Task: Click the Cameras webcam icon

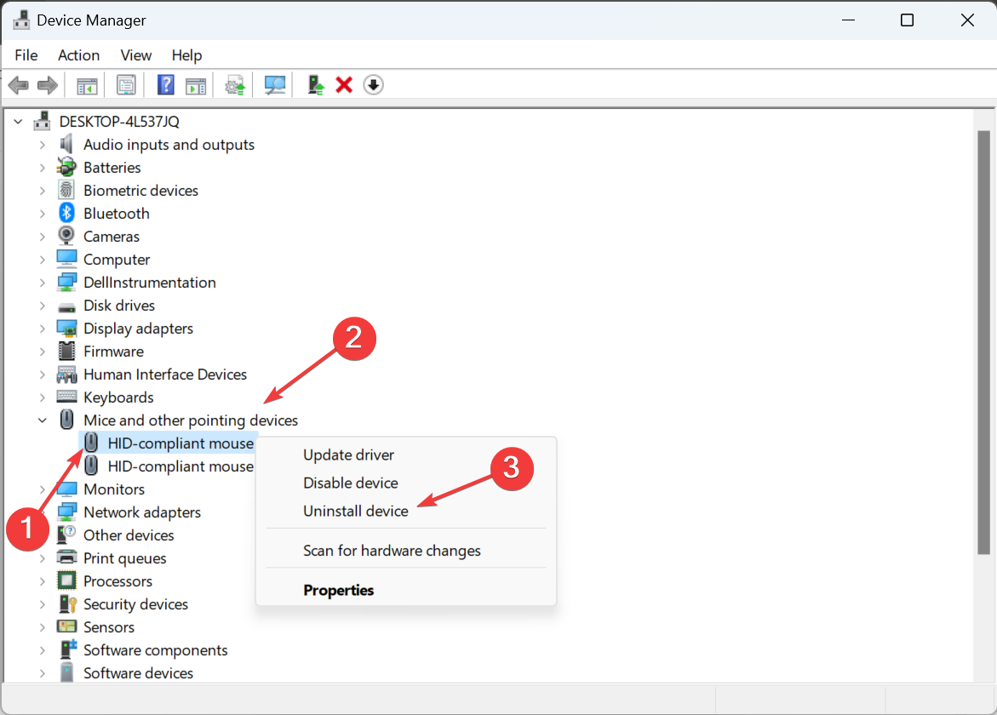Action: [66, 236]
